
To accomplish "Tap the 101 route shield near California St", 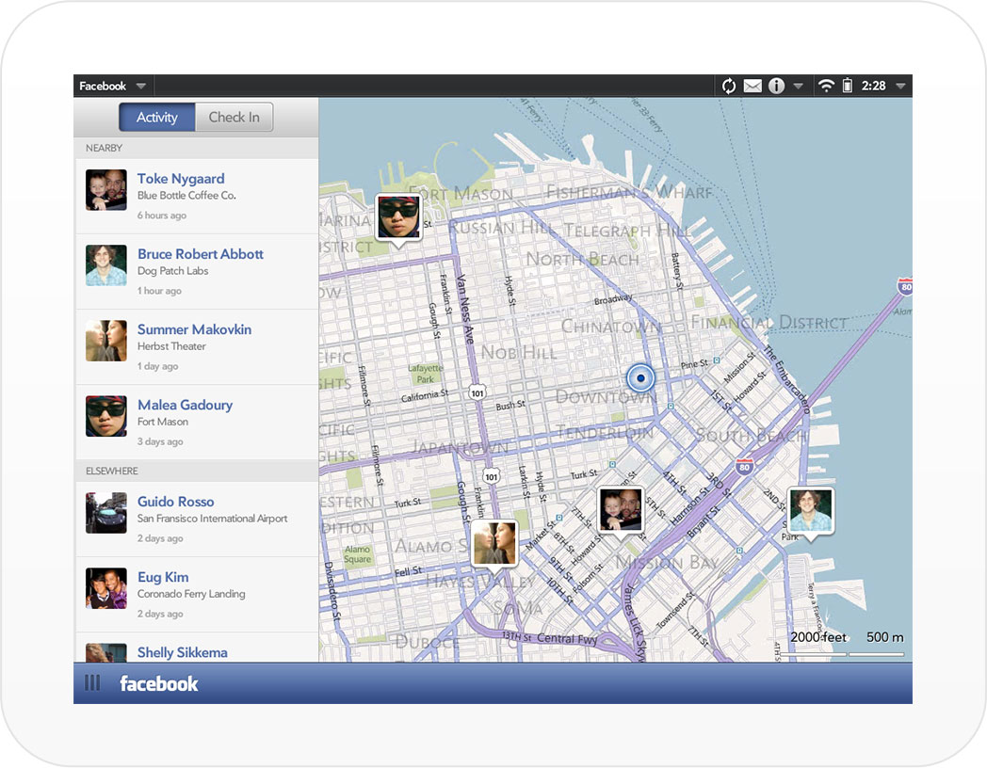I will [477, 393].
